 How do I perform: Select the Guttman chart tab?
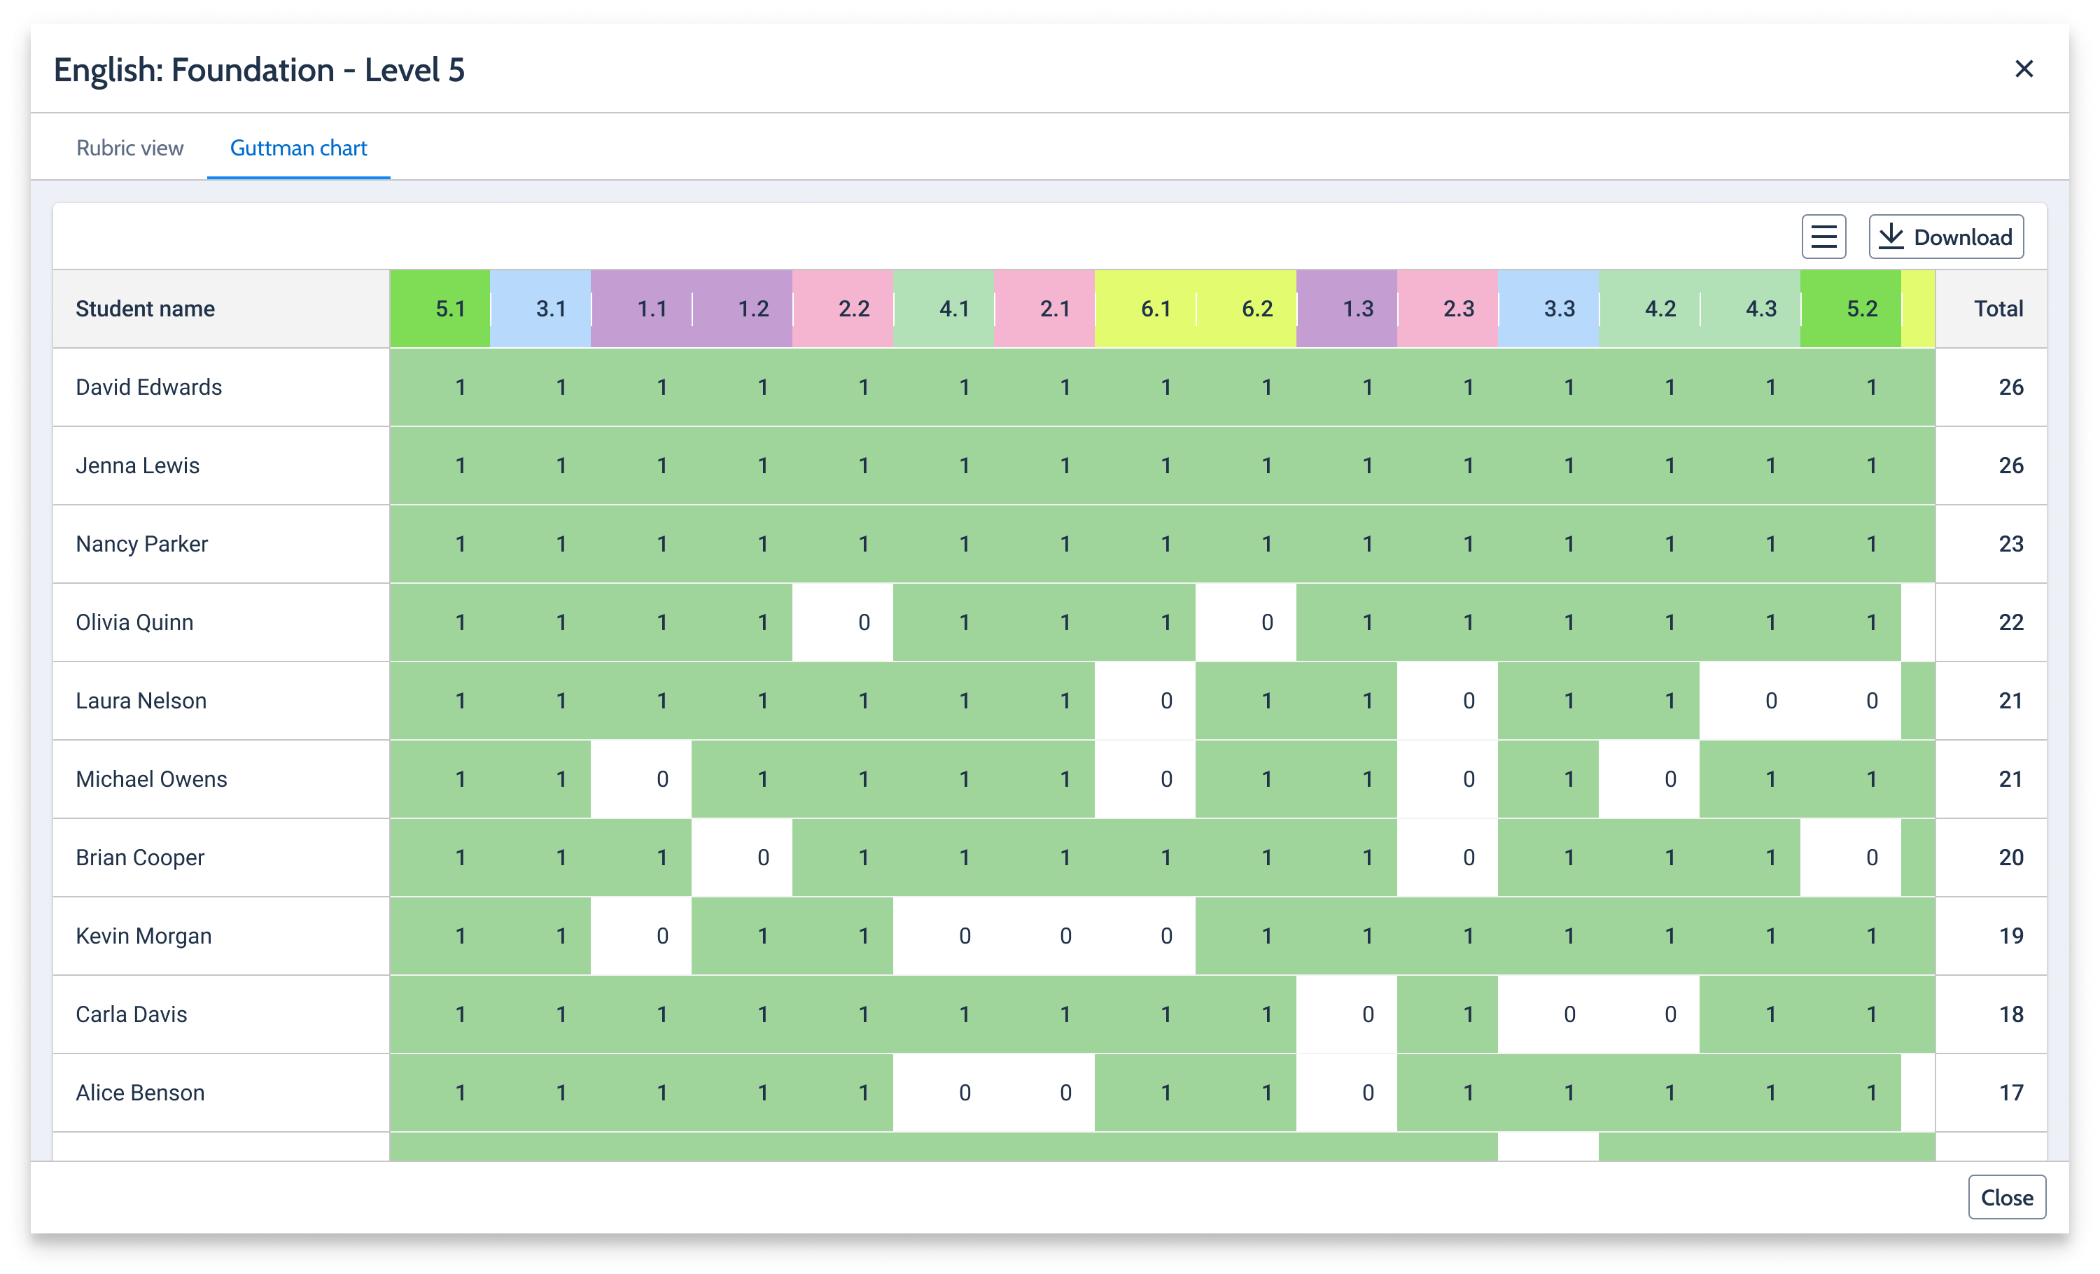(298, 148)
